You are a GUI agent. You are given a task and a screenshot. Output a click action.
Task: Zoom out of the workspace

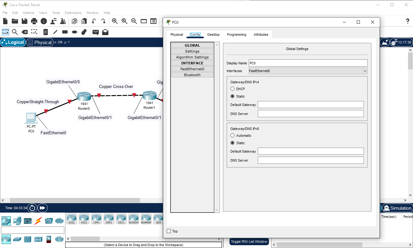point(134,21)
